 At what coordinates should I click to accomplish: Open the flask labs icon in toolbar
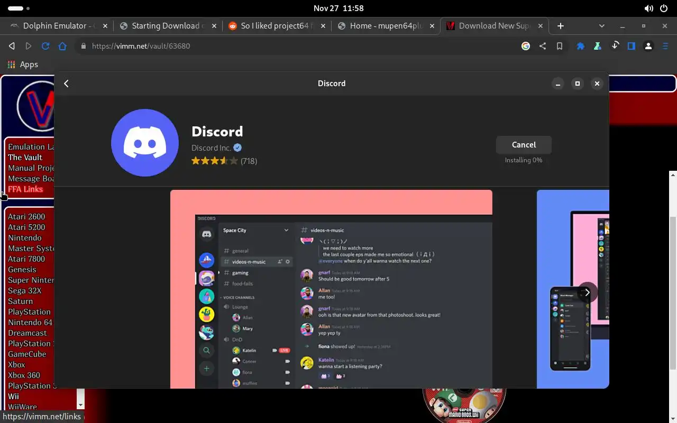coord(597,46)
